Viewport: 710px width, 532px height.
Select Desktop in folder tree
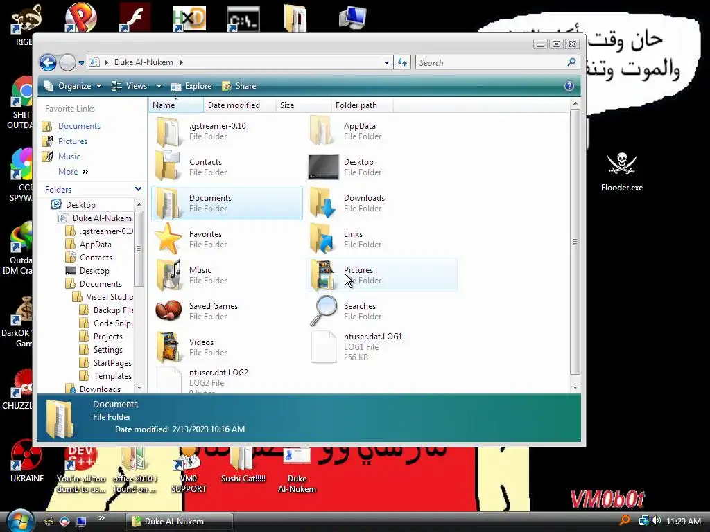(x=80, y=205)
